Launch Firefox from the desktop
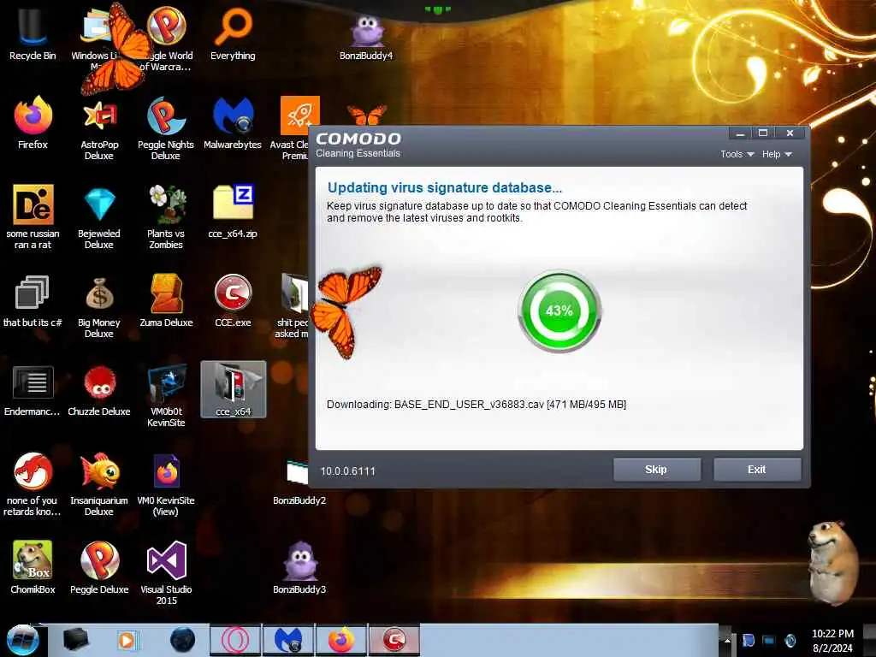876x657 pixels. coord(33,123)
